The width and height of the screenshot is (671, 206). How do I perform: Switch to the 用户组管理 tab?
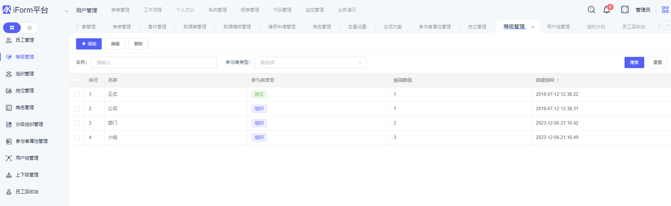point(558,27)
